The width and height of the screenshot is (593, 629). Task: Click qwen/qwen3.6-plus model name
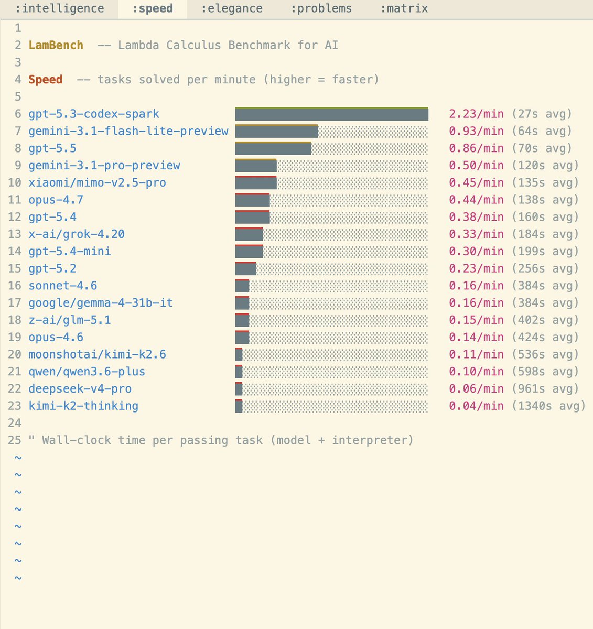pyautogui.click(x=87, y=372)
